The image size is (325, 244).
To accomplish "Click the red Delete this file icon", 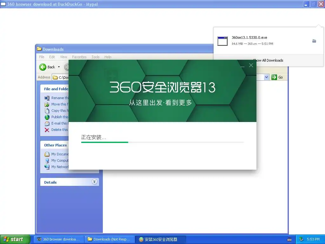I will click(x=47, y=130).
